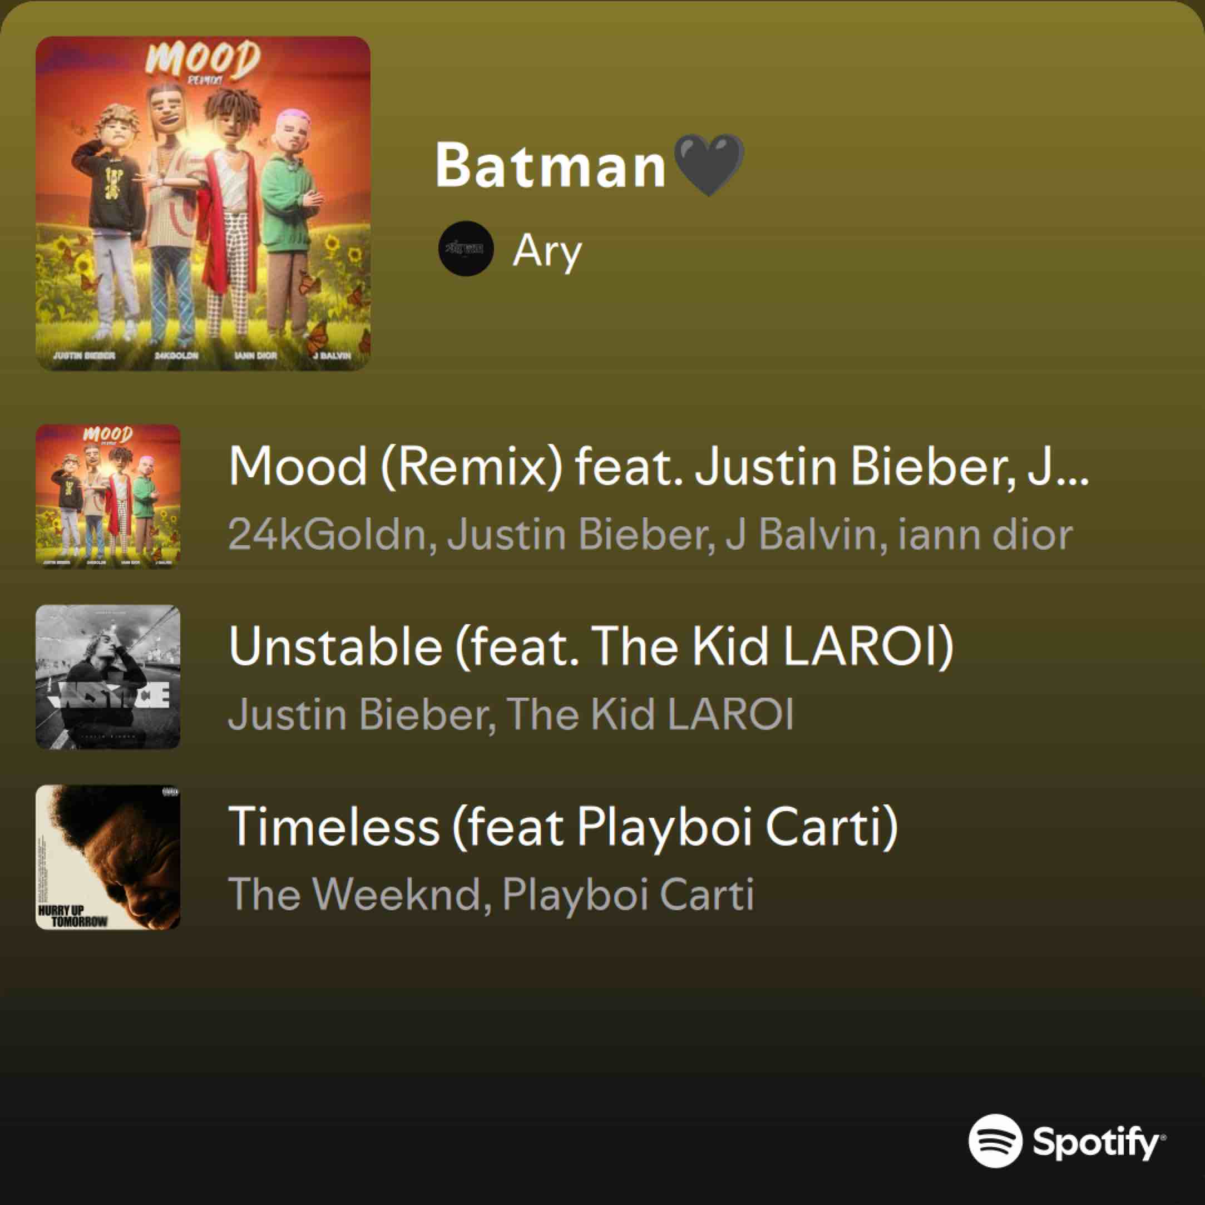1205x1205 pixels.
Task: Open iann dior in the artist subtitle
Action: click(x=985, y=535)
